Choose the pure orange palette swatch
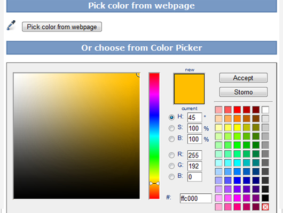 pyautogui.click(x=237, y=118)
